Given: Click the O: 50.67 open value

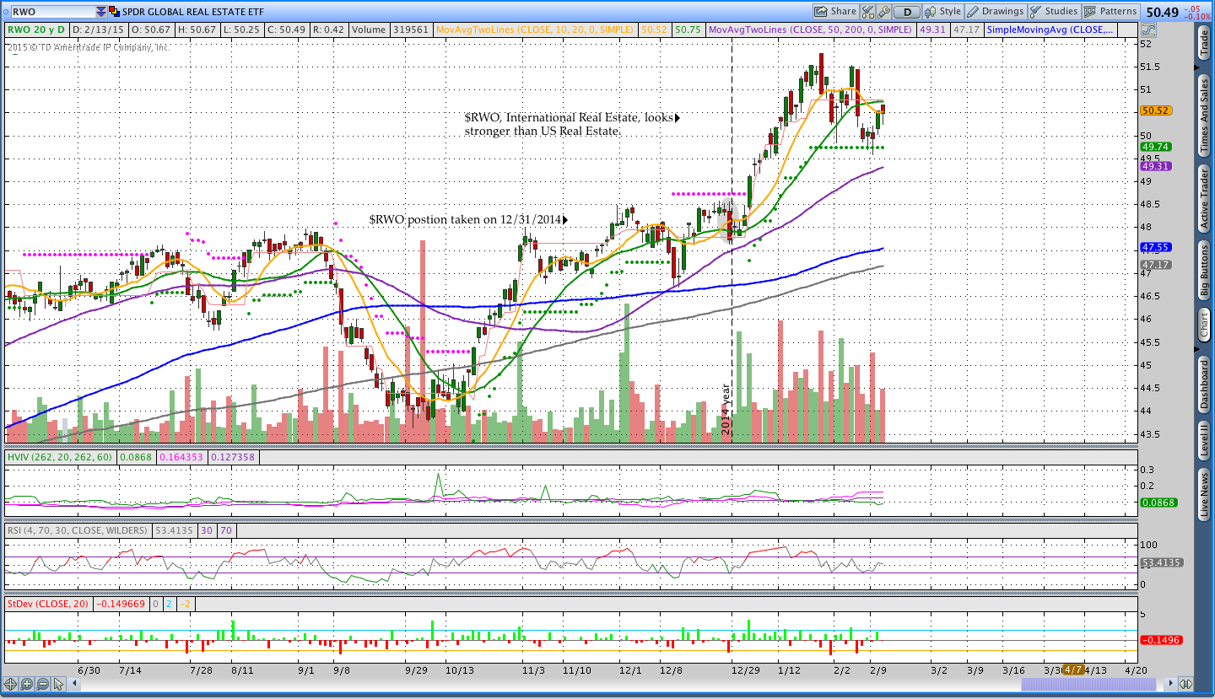Looking at the screenshot, I should pyautogui.click(x=150, y=30).
